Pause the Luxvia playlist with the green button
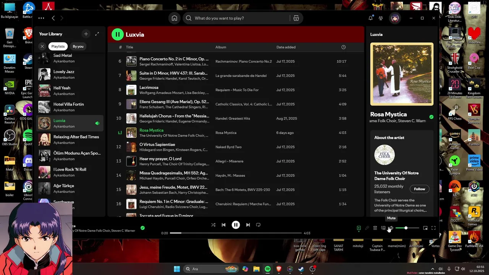489x275 pixels. (x=118, y=34)
